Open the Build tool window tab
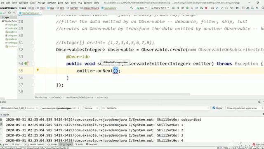The image size is (264, 149). tap(79, 144)
